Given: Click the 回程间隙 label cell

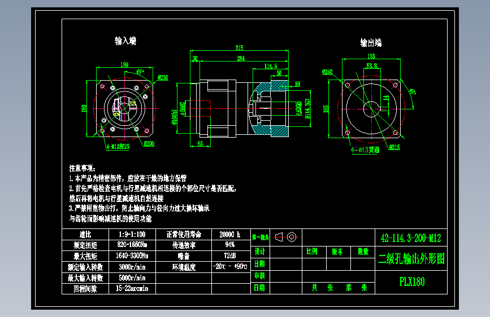Looking at the screenshot, I should [85, 289].
